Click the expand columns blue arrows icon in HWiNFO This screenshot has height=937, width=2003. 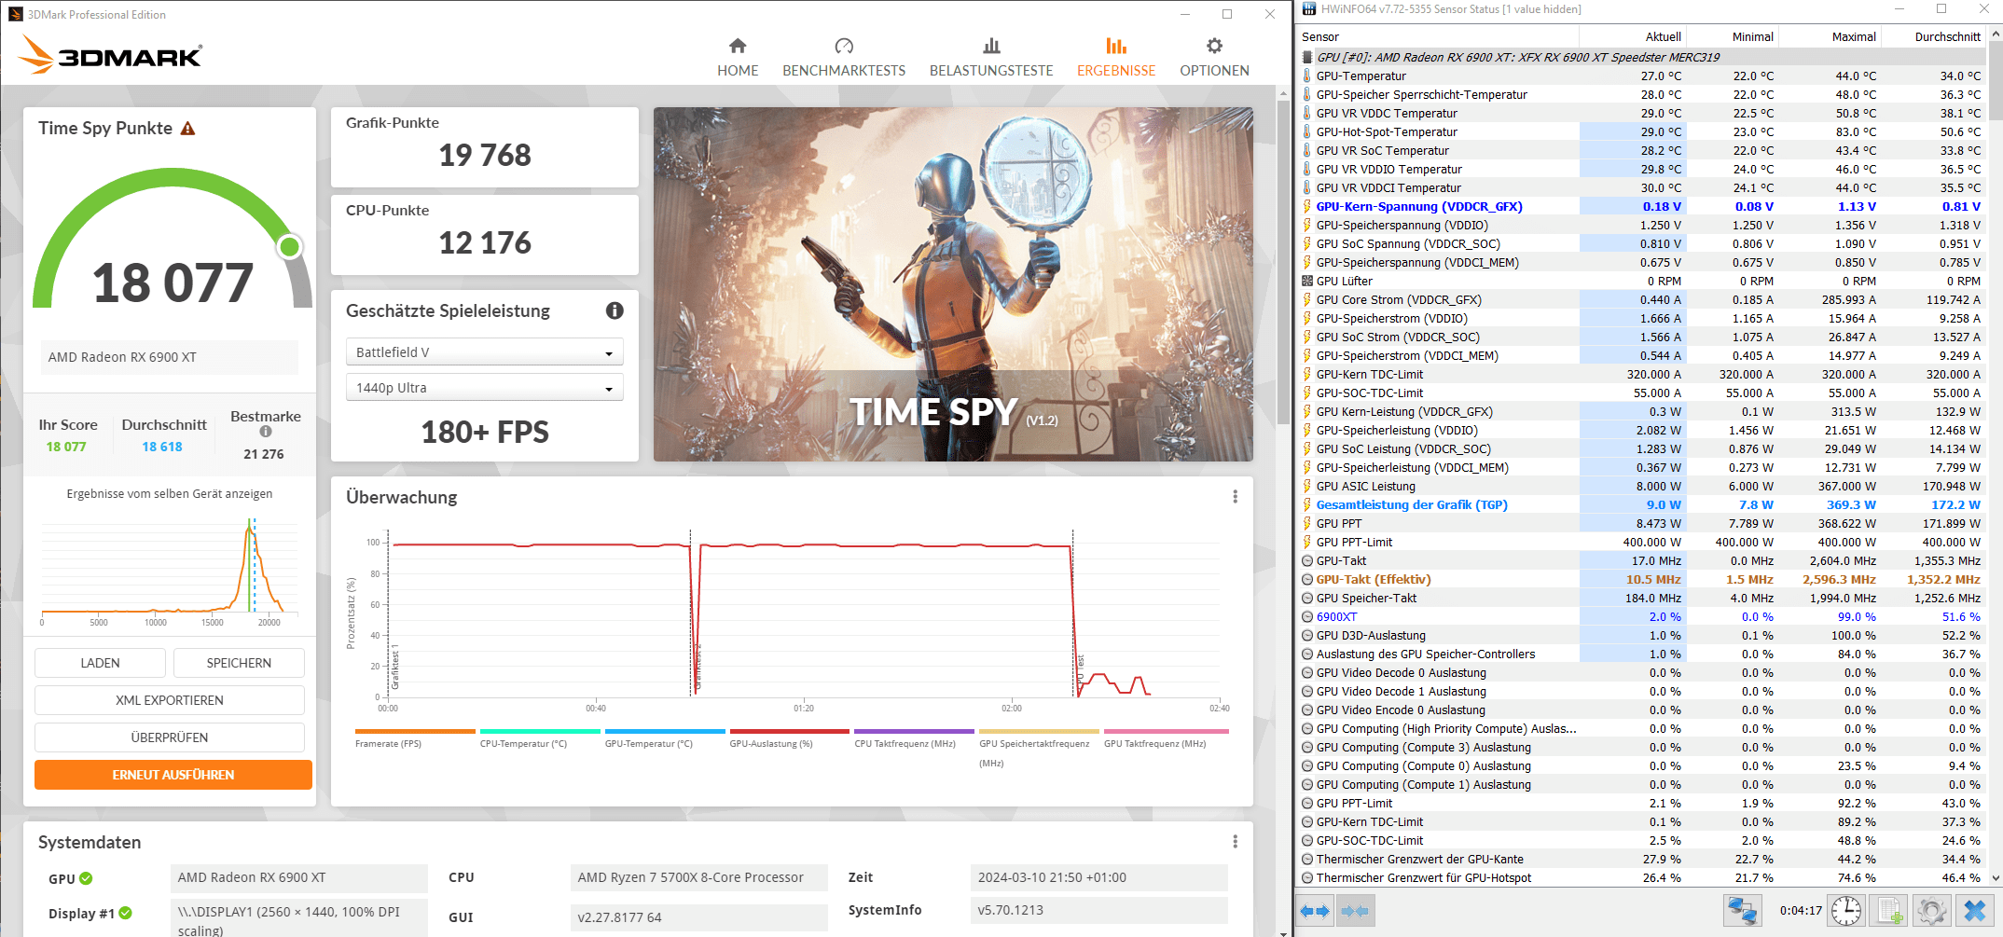(x=1314, y=911)
